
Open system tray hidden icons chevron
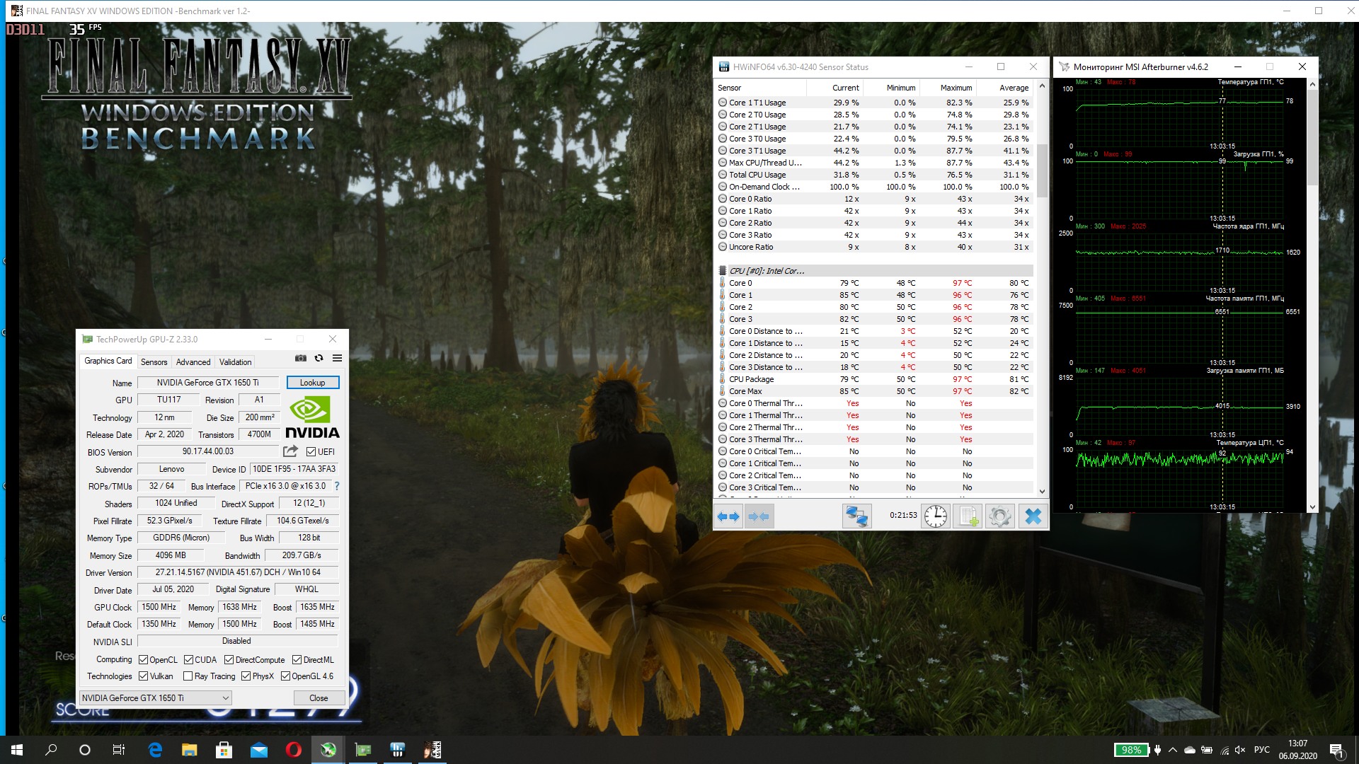point(1173,750)
